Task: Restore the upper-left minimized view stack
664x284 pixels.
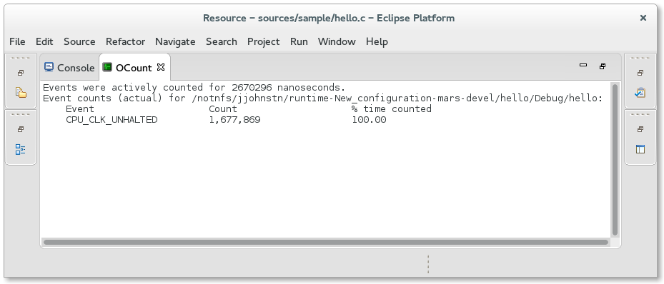Action: (21, 73)
